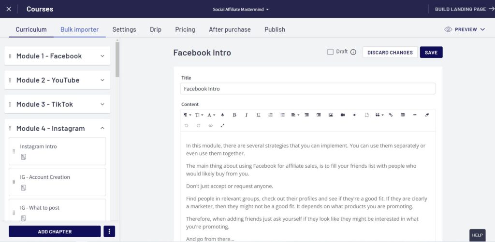The height and width of the screenshot is (242, 495).
Task: Clear formatting with the eraser icon
Action: (x=427, y=115)
